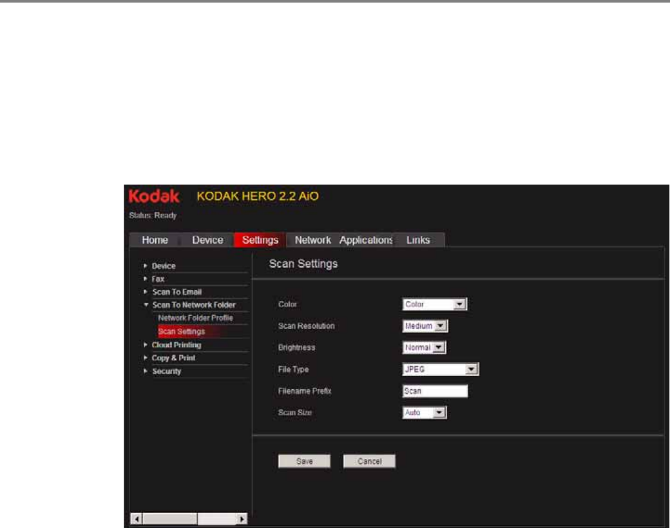The image size is (670, 528).
Task: Click the Kodak logo
Action: [154, 196]
